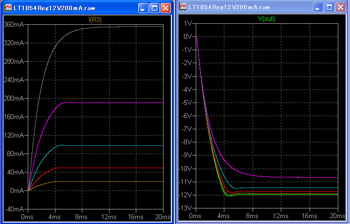Click the -7V axis label in right plot
Screen dimensions: 350x224
pyautogui.click(x=186, y=129)
